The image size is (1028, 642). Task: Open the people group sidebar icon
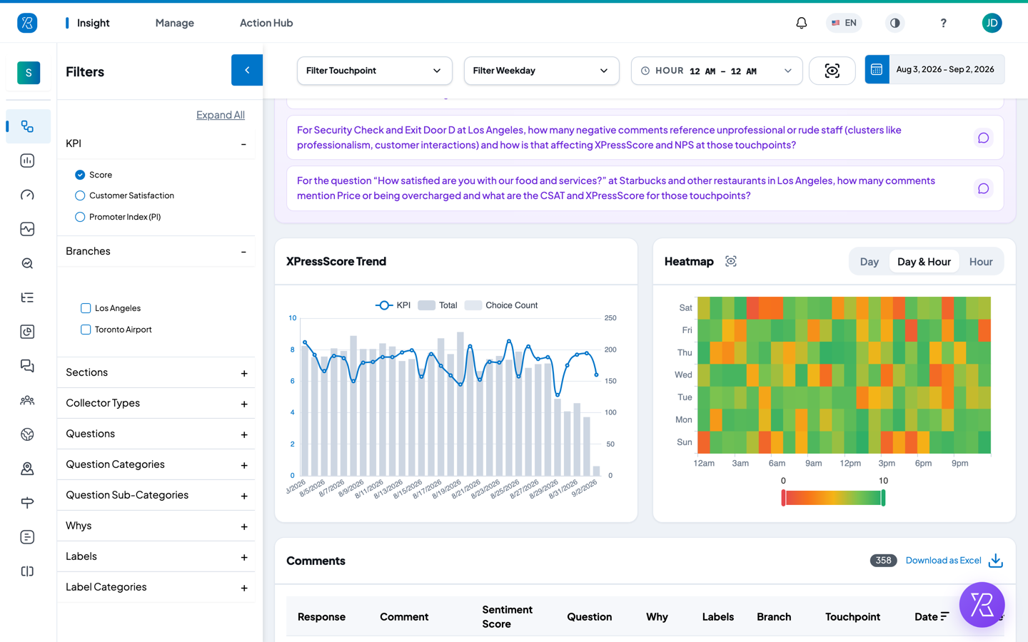27,400
